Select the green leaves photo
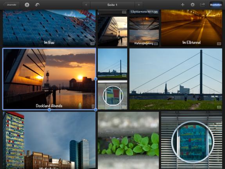This screenshot has width=225, height=169. point(128,140)
